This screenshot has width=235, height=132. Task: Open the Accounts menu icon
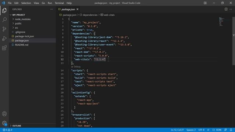[x=4, y=114]
